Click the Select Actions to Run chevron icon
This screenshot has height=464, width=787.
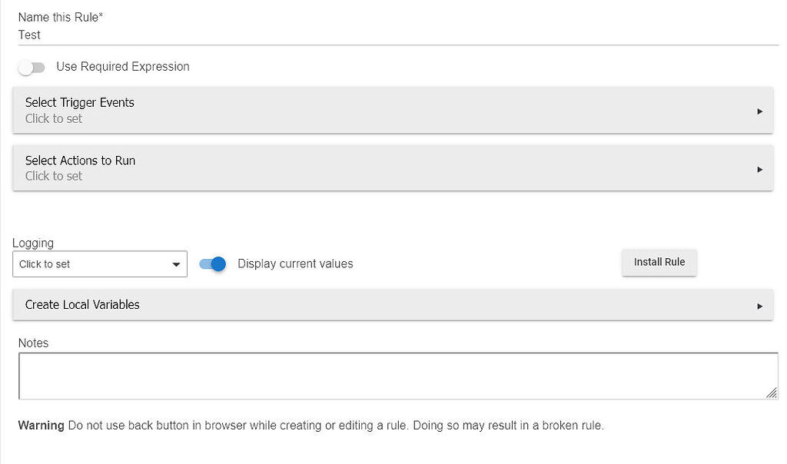tap(760, 168)
